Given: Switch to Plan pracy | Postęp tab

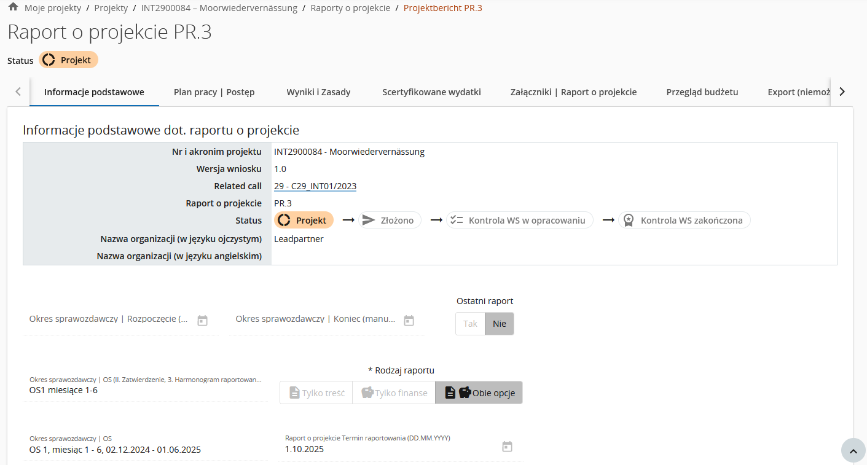Looking at the screenshot, I should click(214, 92).
